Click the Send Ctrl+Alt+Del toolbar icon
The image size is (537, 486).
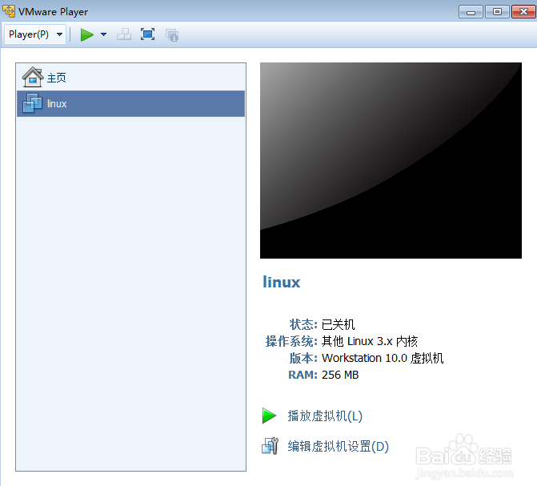(x=124, y=34)
